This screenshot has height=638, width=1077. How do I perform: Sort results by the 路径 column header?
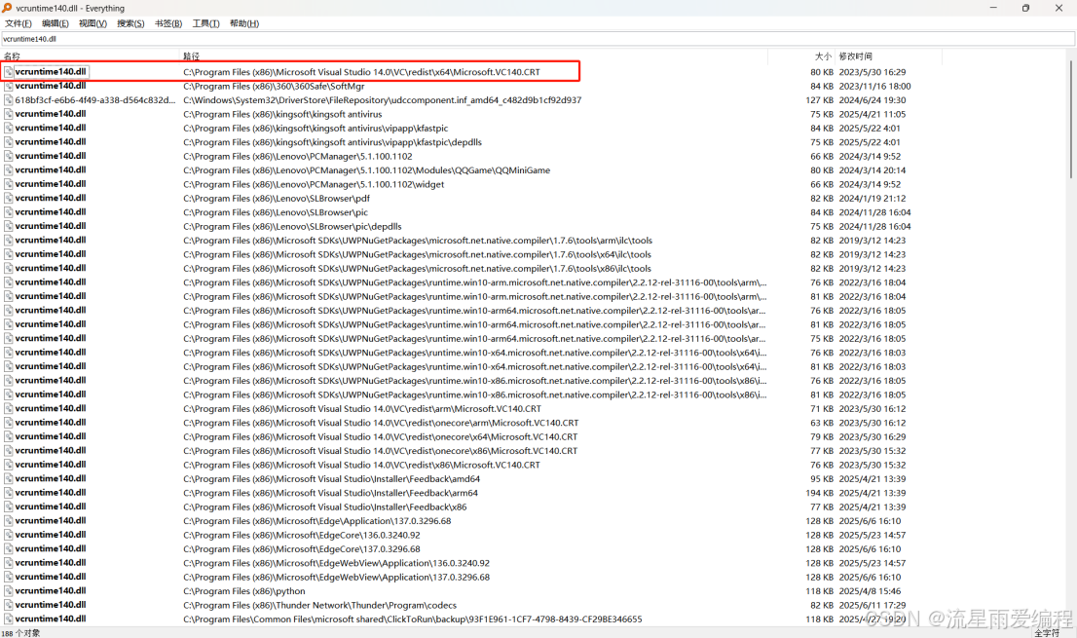point(473,56)
